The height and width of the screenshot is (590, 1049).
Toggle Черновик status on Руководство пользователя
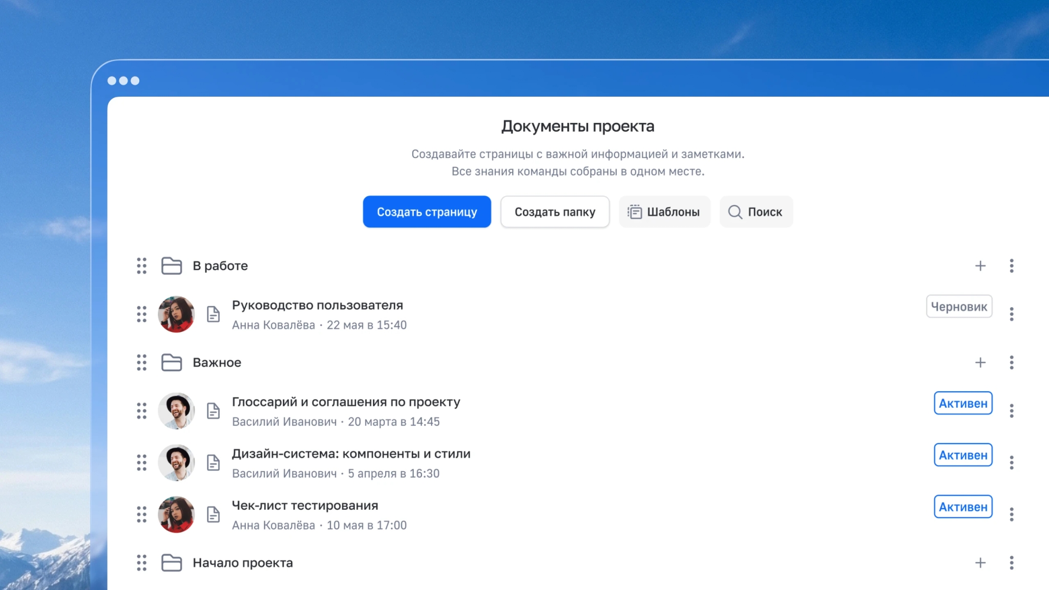pos(959,306)
